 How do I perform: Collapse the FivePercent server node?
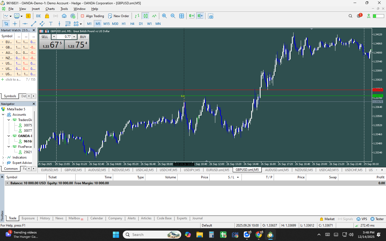[9, 147]
